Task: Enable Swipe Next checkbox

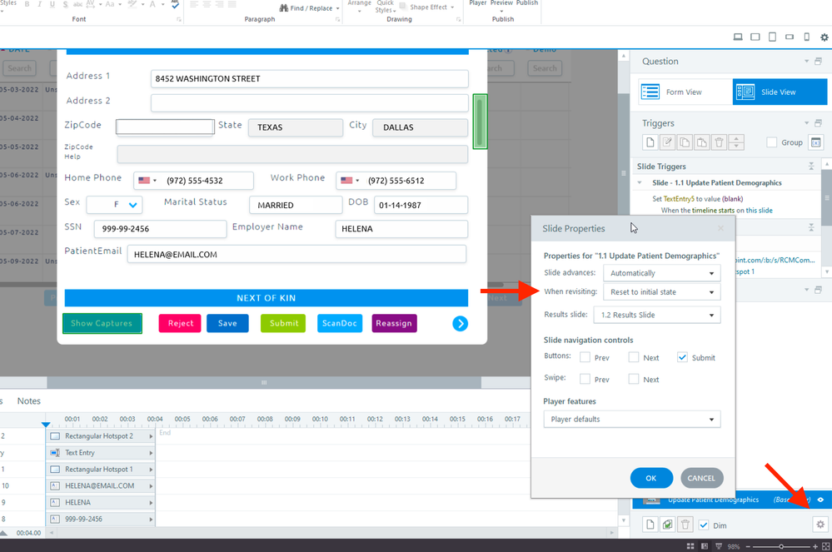Action: (x=634, y=379)
